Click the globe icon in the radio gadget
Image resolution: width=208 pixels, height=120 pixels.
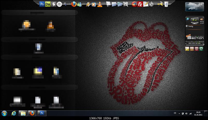tap(188, 19)
